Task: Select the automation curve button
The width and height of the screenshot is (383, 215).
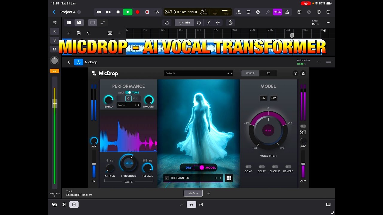Action: point(103,23)
